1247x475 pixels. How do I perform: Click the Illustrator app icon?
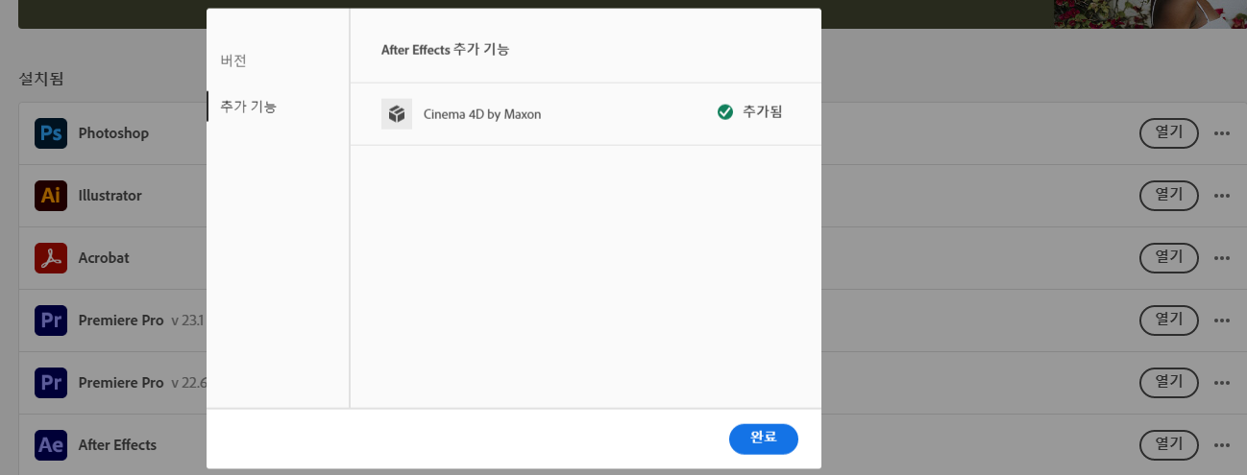coord(51,196)
